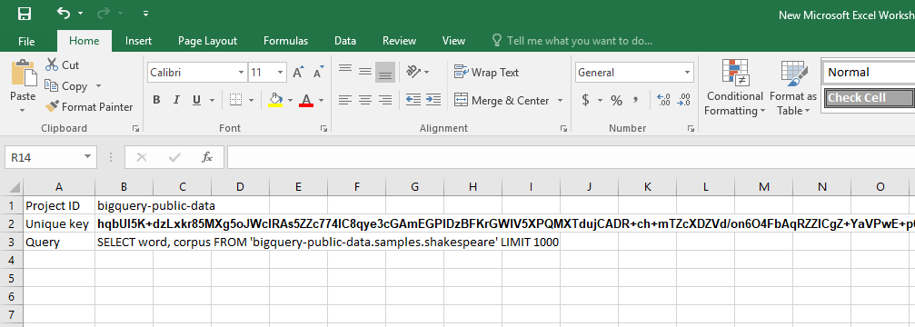Apply Accounting dollar format
The image size is (915, 327).
(585, 100)
